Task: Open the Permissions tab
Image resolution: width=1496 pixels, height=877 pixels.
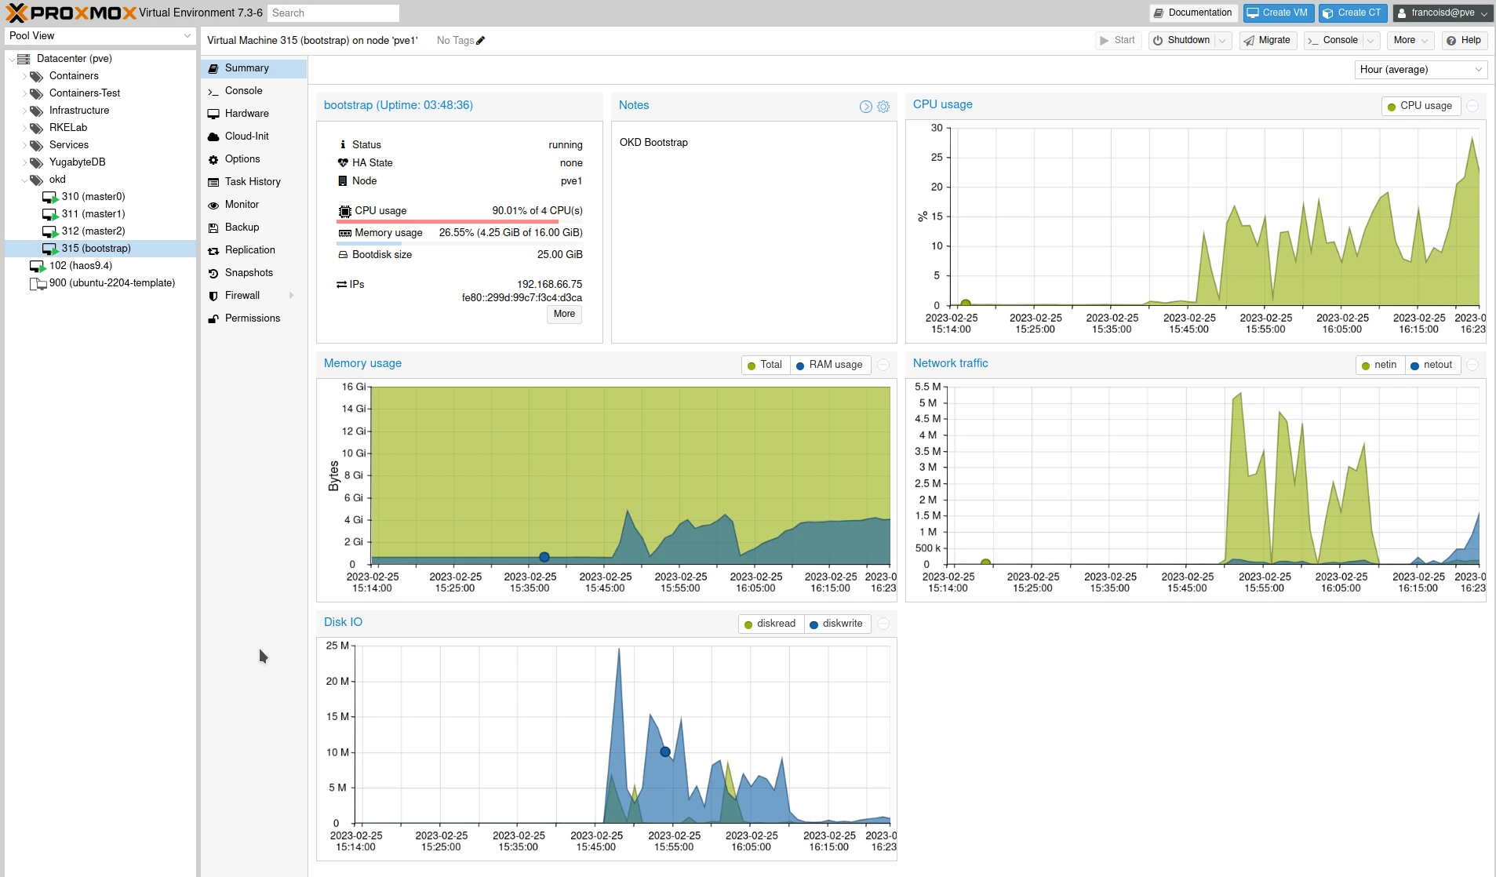Action: pyautogui.click(x=253, y=319)
